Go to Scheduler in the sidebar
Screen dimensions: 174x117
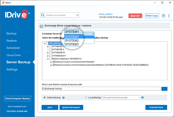click(13, 48)
